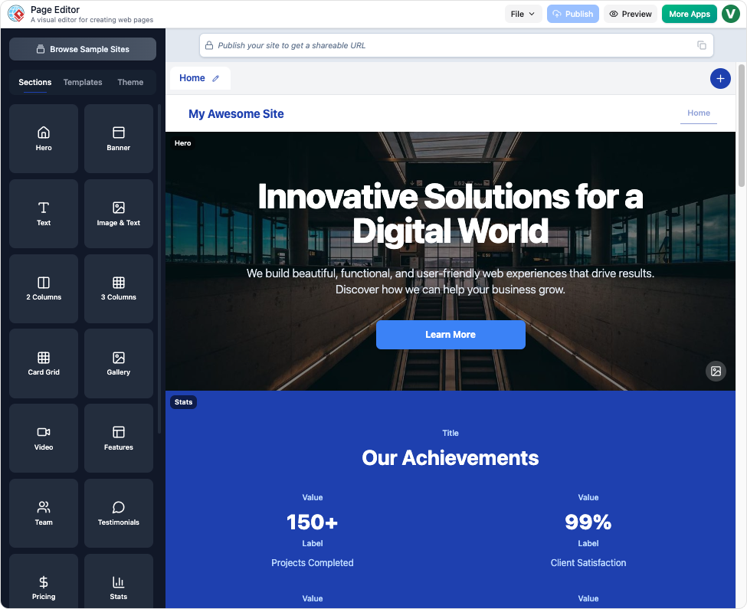Click the page's vertical scrollbar

[x=741, y=124]
